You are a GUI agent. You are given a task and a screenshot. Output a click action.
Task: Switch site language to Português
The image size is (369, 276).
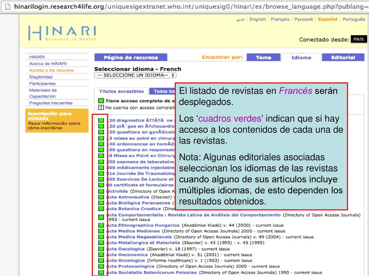pos(354,19)
